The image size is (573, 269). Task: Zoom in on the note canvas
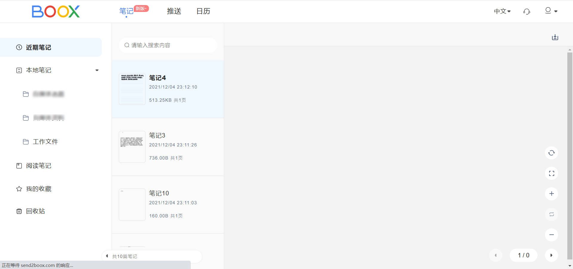pyautogui.click(x=552, y=194)
